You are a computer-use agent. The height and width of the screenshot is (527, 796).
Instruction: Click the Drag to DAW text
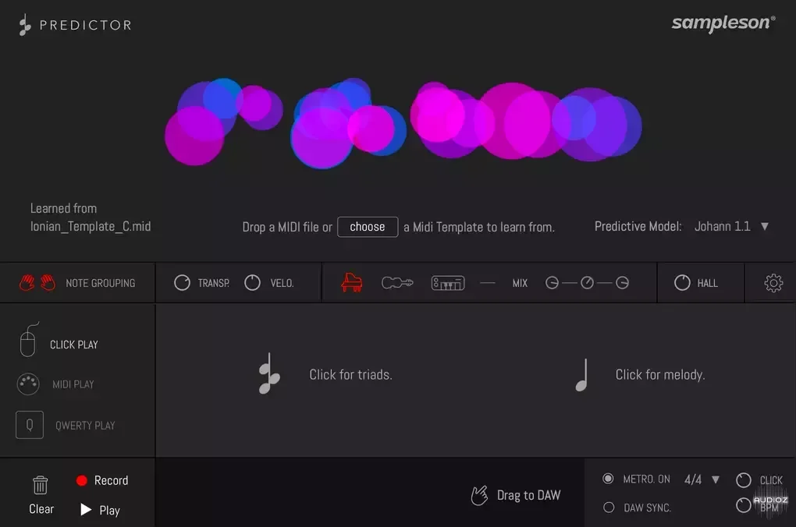[x=528, y=495]
